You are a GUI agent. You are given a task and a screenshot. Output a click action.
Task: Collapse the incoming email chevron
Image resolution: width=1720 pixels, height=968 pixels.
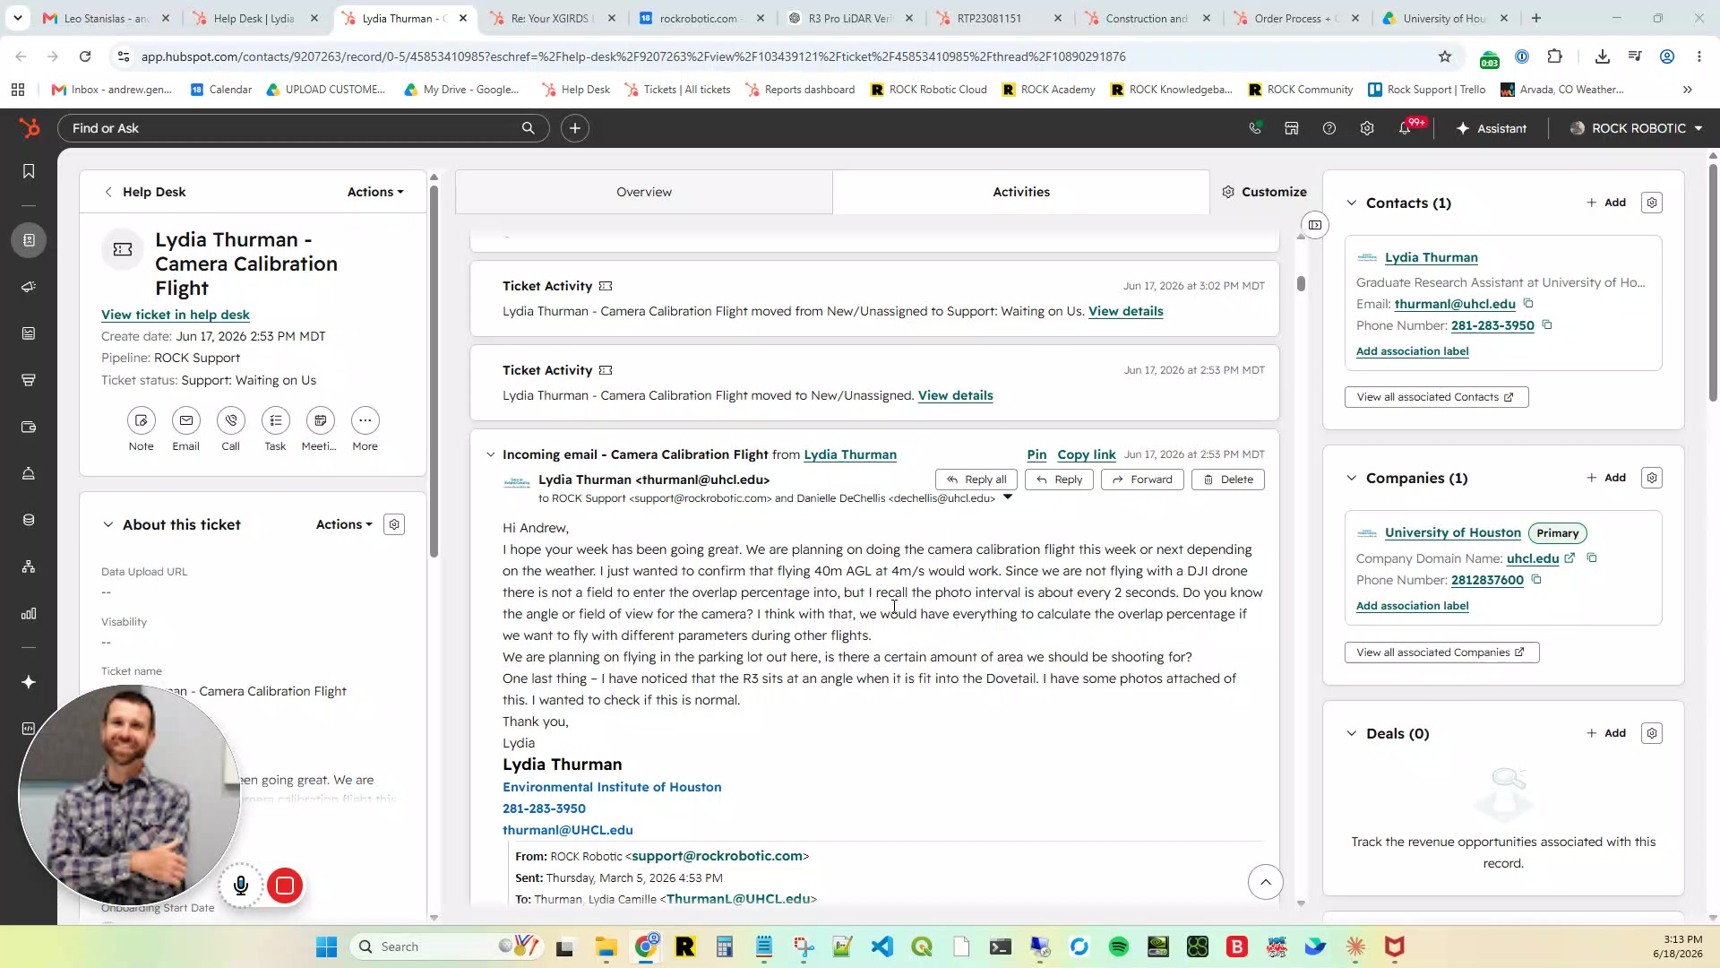490,454
